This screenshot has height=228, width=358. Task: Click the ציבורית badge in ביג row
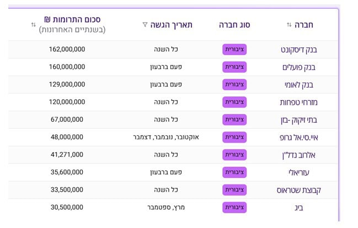(x=234, y=208)
